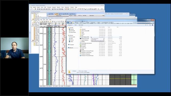The width and height of the screenshot is (171, 96).
Task: Expand the PARAMETER node in project tree
Action: 32,26
